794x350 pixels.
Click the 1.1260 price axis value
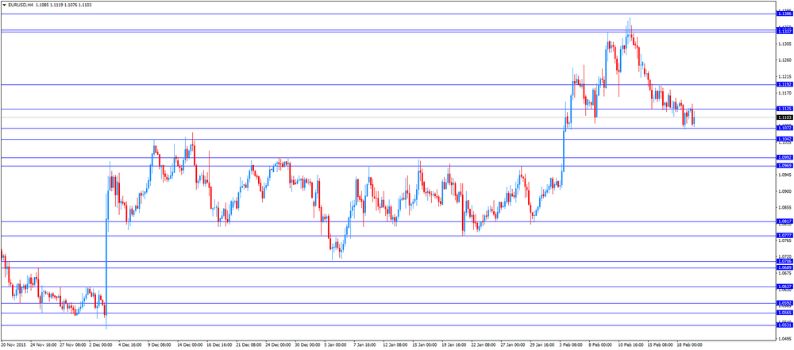[784, 60]
